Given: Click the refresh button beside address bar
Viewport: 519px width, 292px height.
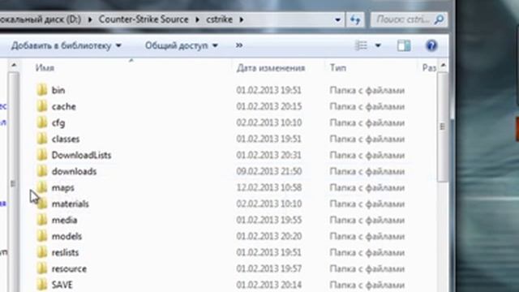Looking at the screenshot, I should pyautogui.click(x=355, y=19).
